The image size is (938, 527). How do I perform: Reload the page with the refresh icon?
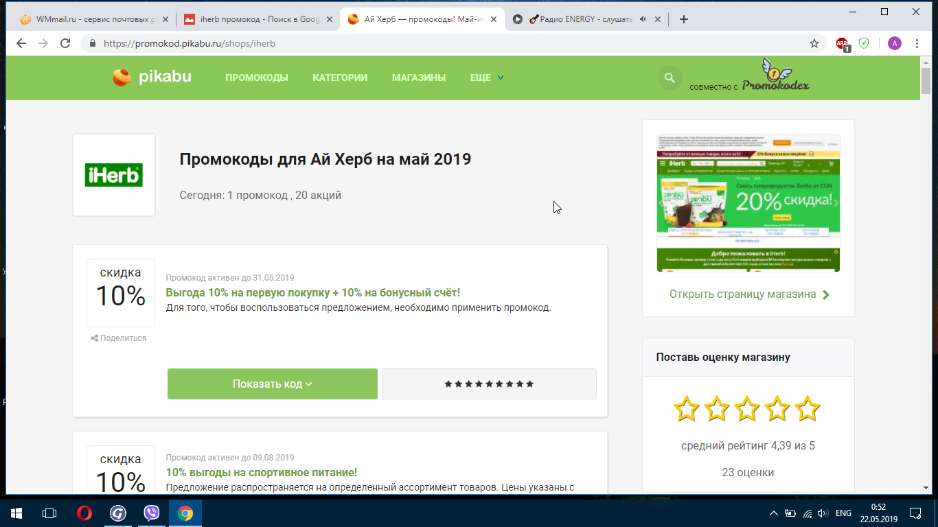[65, 43]
